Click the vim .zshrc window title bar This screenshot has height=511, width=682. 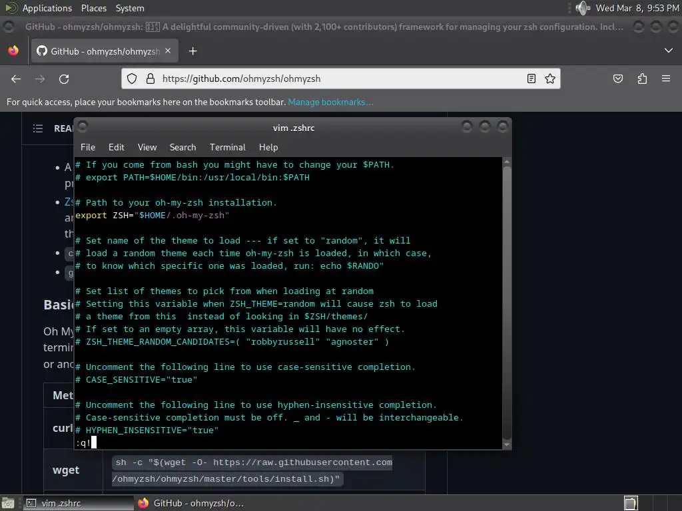pos(293,128)
